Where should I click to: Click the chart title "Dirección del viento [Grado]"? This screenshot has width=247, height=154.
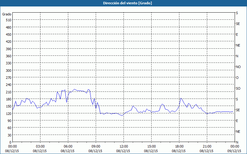click(x=127, y=3)
